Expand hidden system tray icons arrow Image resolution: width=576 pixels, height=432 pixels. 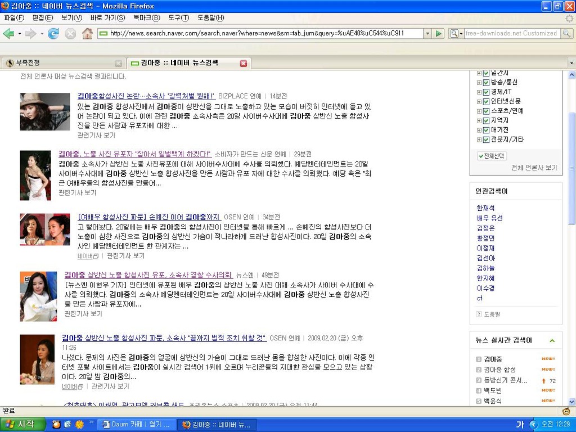[534, 425]
